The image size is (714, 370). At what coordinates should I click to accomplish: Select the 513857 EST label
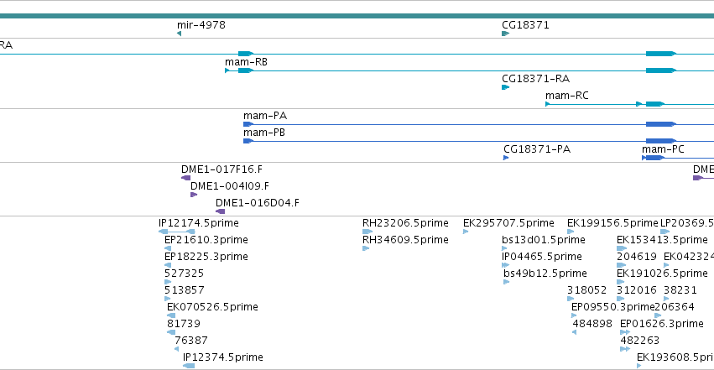coord(184,290)
